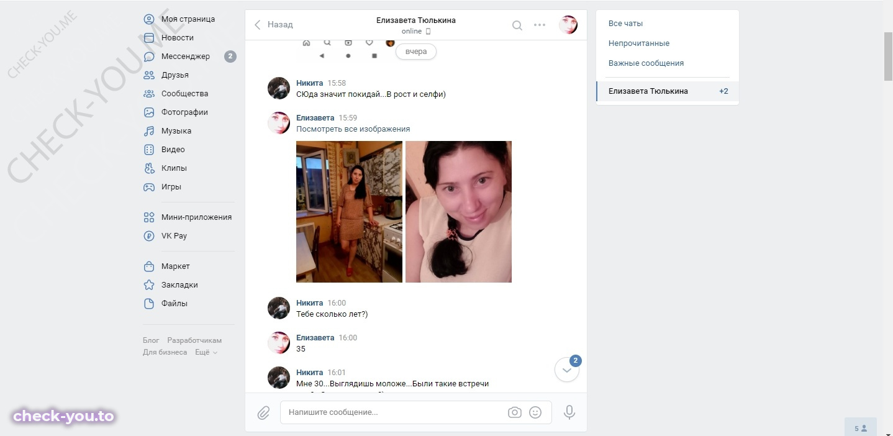Image resolution: width=893 pixels, height=436 pixels.
Task: Open the online friends counter 5 widget
Action: tap(861, 428)
